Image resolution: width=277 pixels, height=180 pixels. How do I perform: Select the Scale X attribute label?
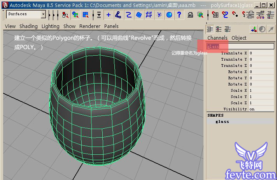click(x=239, y=90)
